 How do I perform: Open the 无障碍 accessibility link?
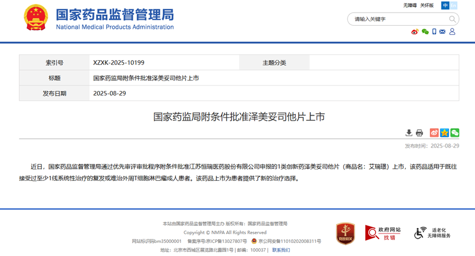coord(410,5)
